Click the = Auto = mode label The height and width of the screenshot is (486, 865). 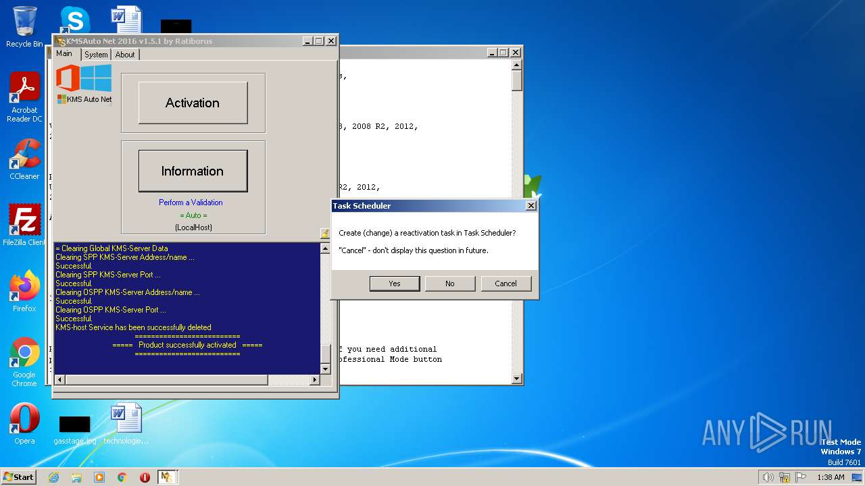pyautogui.click(x=193, y=215)
